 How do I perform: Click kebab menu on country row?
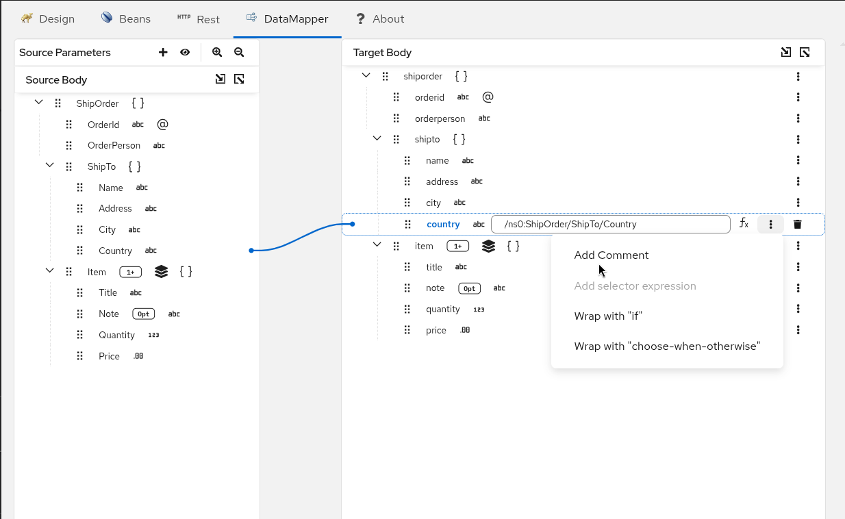pyautogui.click(x=770, y=224)
